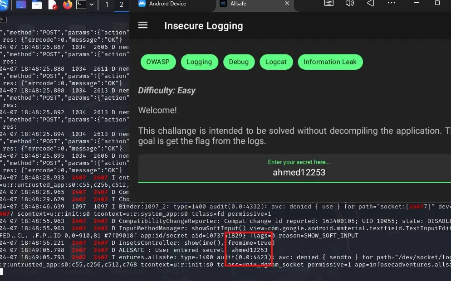Click the Difficulty: Easy label

point(167,91)
